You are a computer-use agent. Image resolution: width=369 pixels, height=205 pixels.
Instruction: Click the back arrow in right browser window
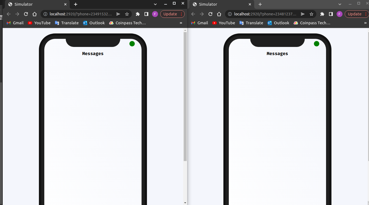[x=193, y=14]
